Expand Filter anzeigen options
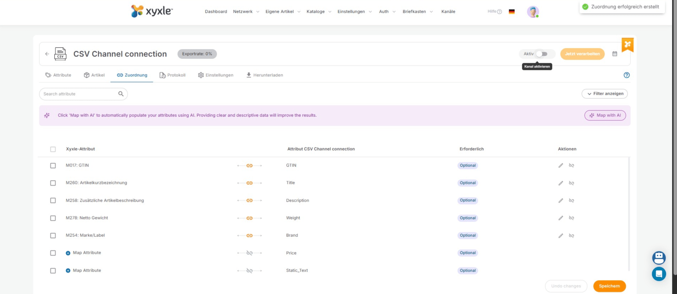 click(605, 94)
